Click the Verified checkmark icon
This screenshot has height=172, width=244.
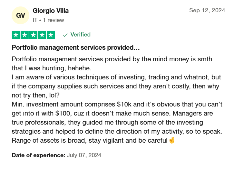coord(65,35)
